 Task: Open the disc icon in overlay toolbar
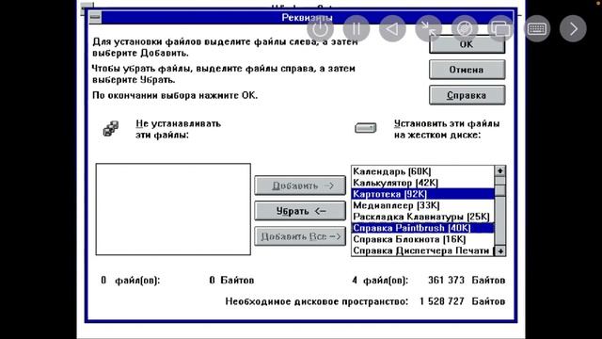[465, 28]
